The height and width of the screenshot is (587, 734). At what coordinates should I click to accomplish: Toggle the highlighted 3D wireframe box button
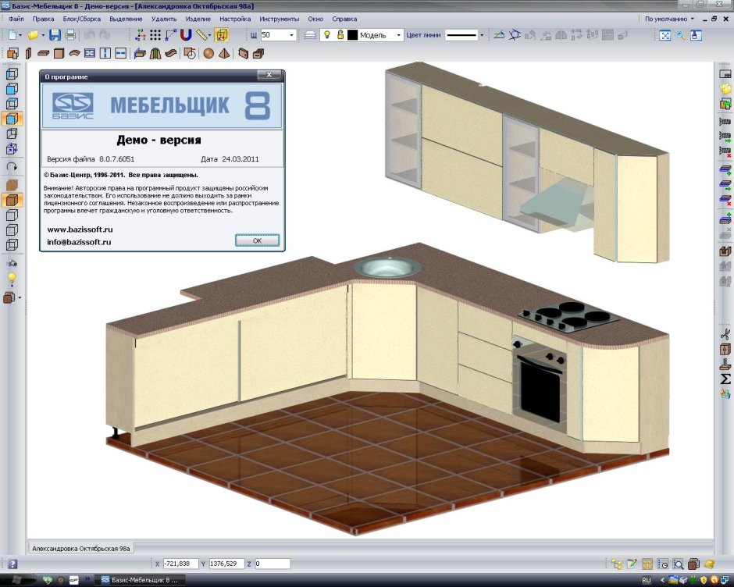click(12, 119)
